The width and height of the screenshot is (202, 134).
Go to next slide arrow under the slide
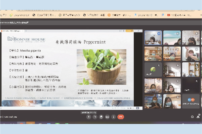point(118,108)
